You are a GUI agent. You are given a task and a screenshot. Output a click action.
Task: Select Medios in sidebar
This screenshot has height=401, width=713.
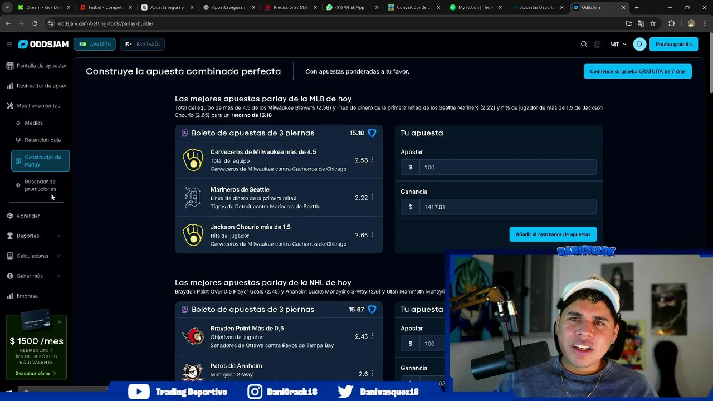(x=33, y=123)
